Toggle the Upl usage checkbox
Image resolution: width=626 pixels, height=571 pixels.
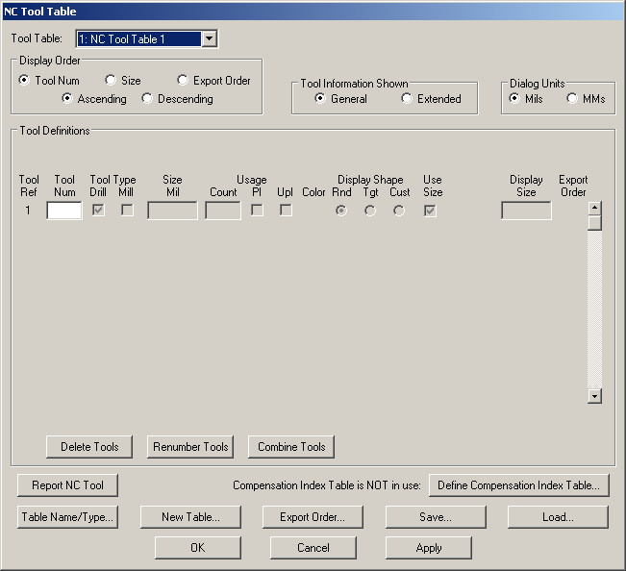click(286, 210)
